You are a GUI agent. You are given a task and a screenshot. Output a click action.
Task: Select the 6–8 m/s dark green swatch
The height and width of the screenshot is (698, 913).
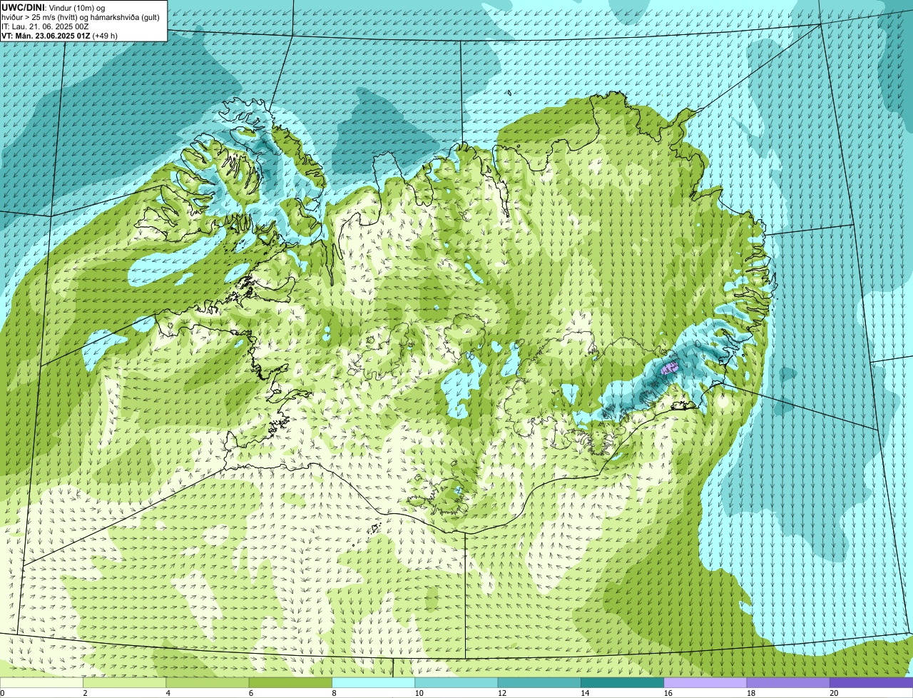(x=290, y=682)
